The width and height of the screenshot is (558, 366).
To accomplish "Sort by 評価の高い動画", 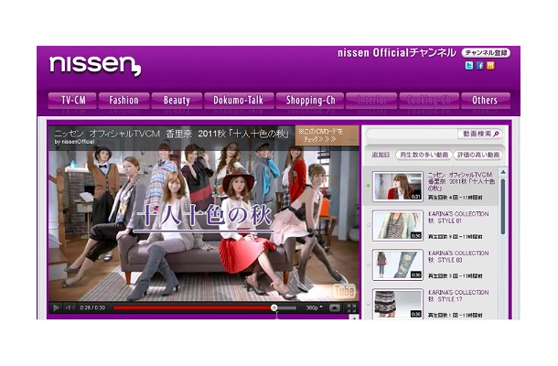I will click(x=478, y=155).
